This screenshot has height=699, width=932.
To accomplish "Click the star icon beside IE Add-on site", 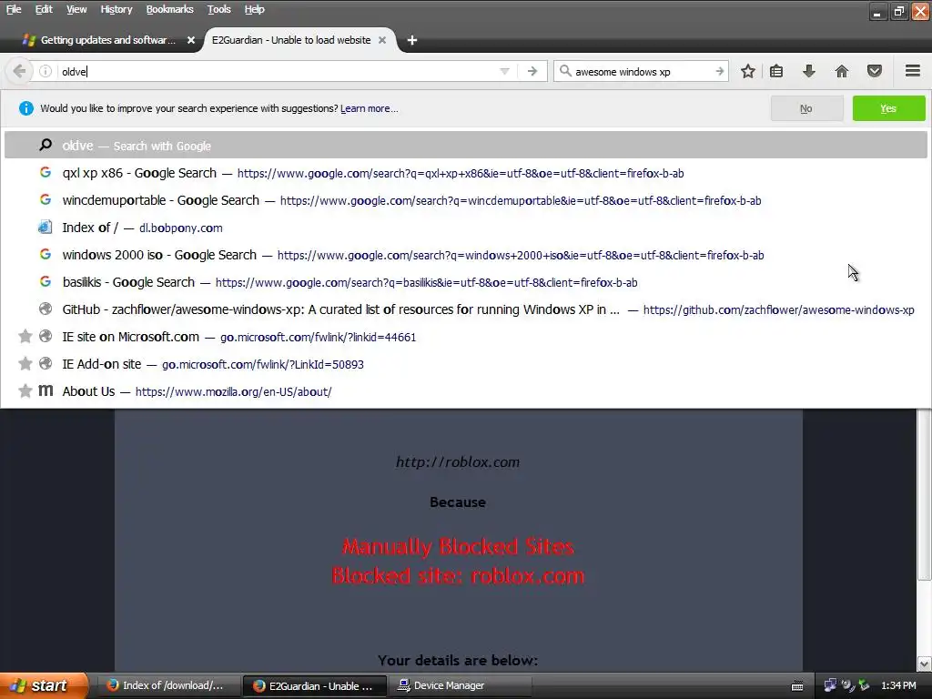I will coord(25,364).
